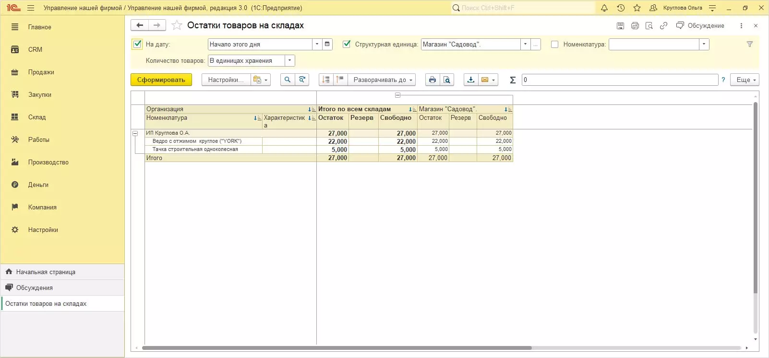The image size is (769, 358).
Task: Add report to favorites star
Action: pyautogui.click(x=177, y=25)
